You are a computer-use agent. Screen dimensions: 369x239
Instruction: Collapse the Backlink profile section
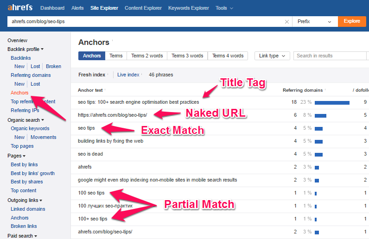point(25,49)
